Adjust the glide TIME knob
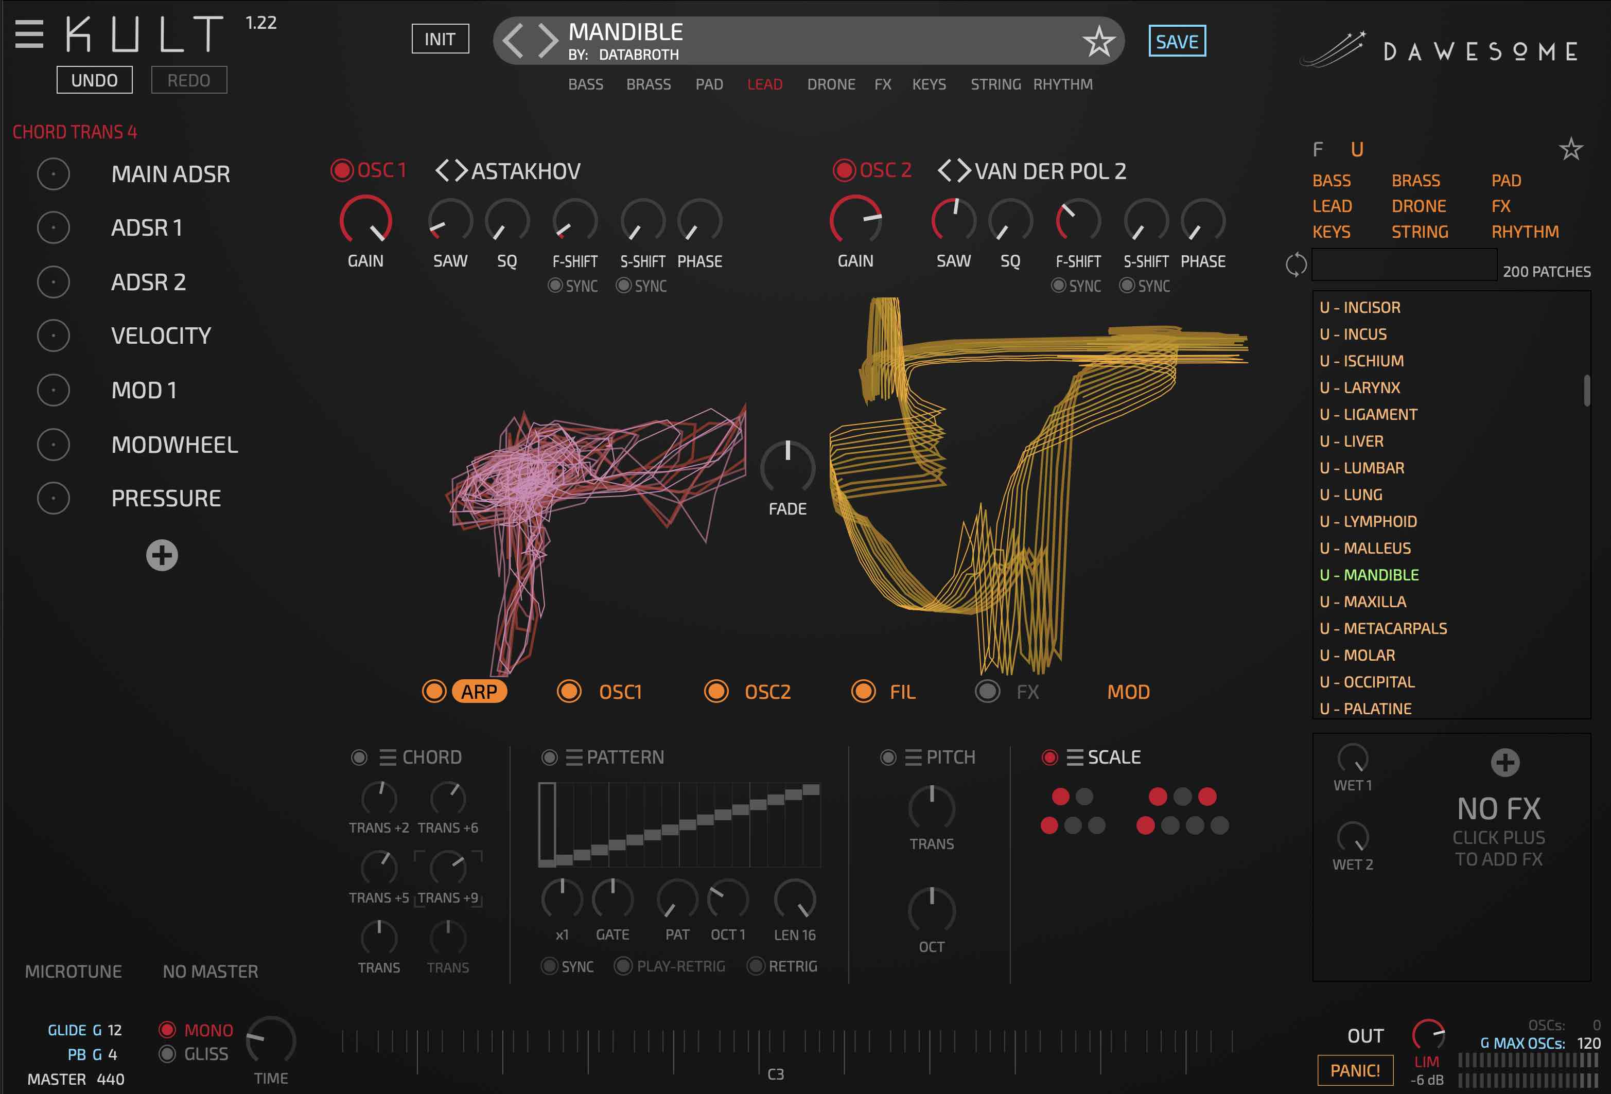 (x=271, y=1040)
